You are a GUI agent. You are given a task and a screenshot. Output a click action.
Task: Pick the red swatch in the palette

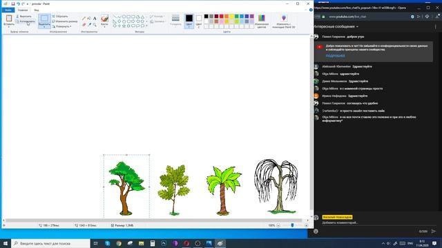tap(222, 17)
